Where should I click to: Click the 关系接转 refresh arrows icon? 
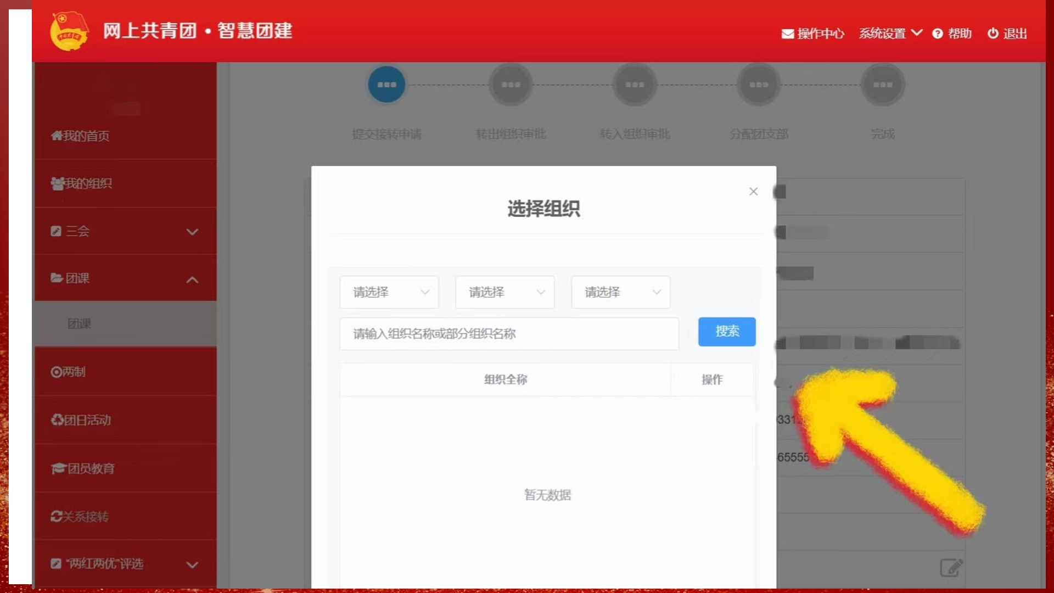point(56,517)
